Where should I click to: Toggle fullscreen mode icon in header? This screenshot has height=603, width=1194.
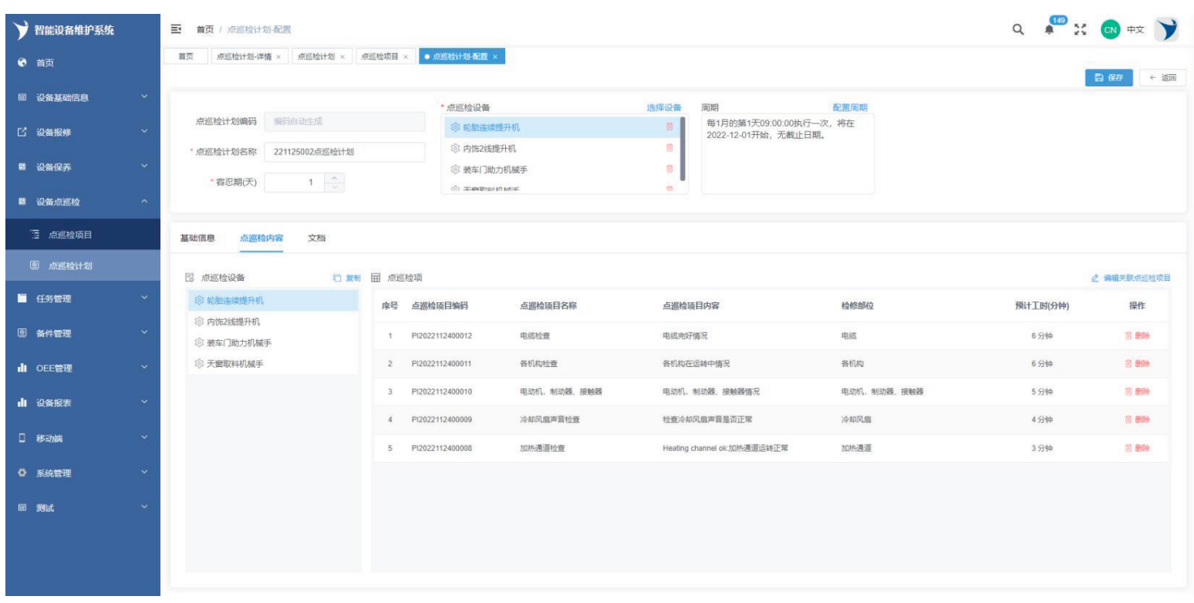coord(1080,30)
